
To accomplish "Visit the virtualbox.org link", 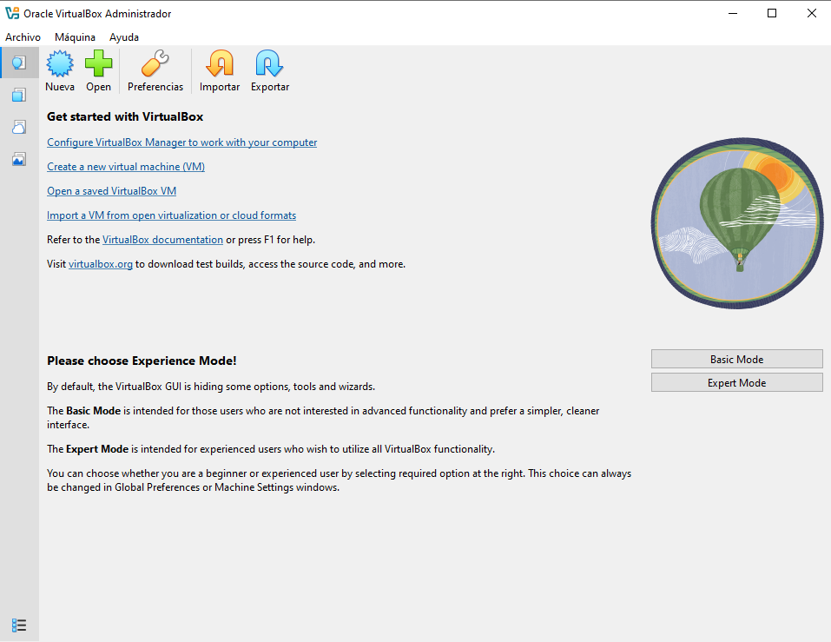I will pos(101,264).
